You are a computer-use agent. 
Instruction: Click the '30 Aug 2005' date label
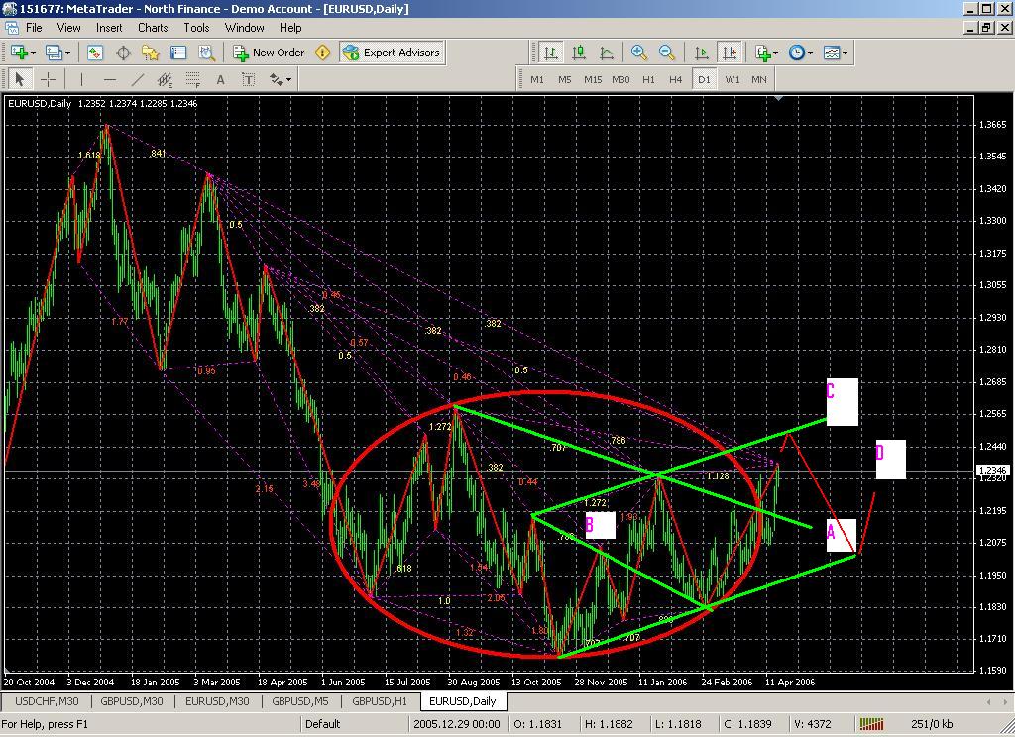(x=473, y=682)
